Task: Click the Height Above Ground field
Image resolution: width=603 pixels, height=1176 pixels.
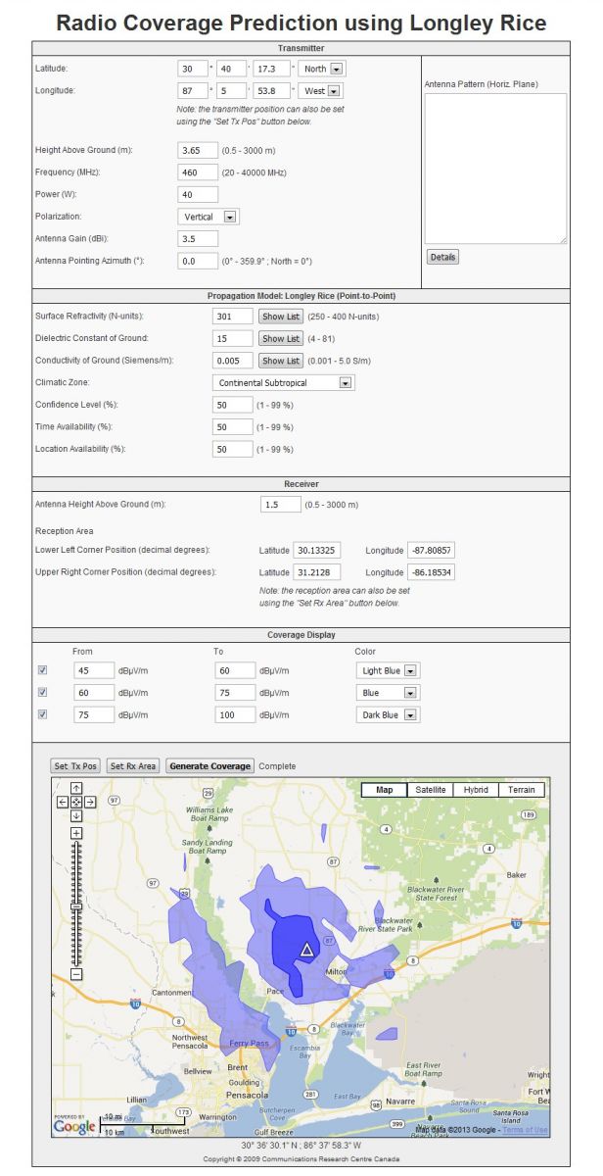Action: 198,150
